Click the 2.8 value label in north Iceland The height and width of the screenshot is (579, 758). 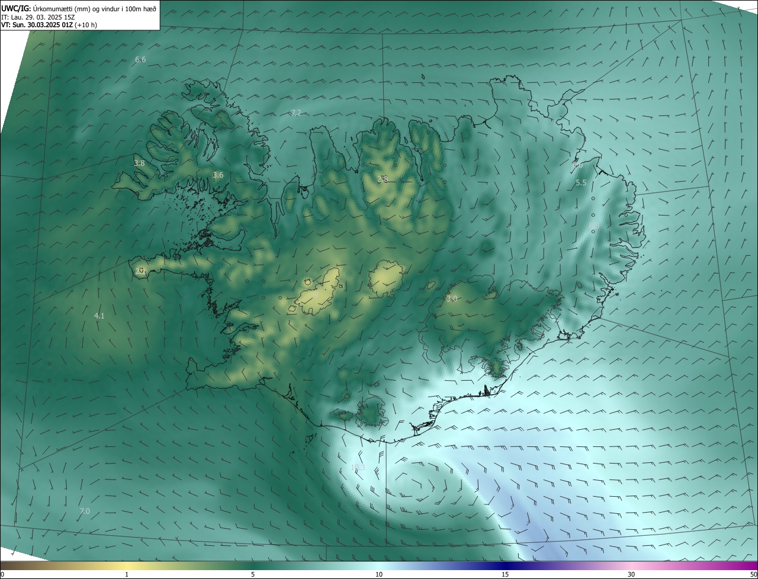point(383,179)
